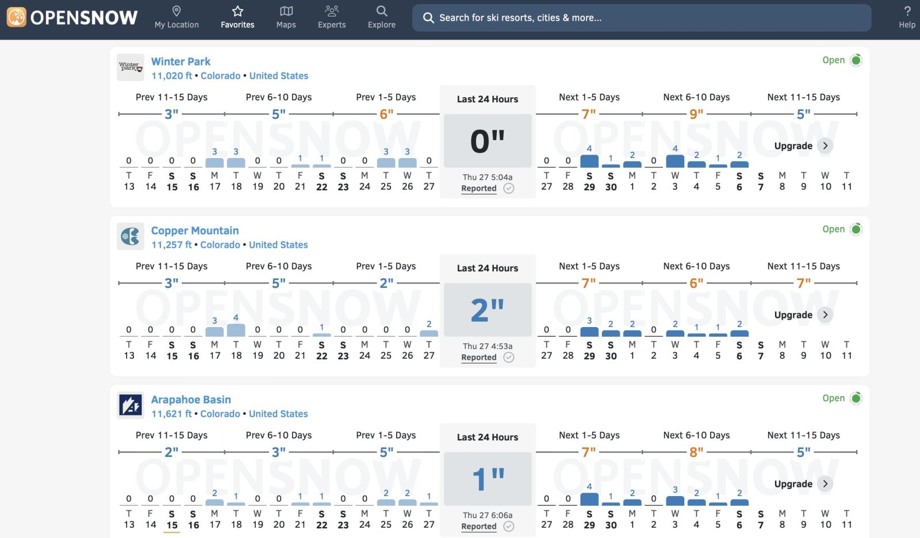Open Help question mark icon

[x=907, y=11]
